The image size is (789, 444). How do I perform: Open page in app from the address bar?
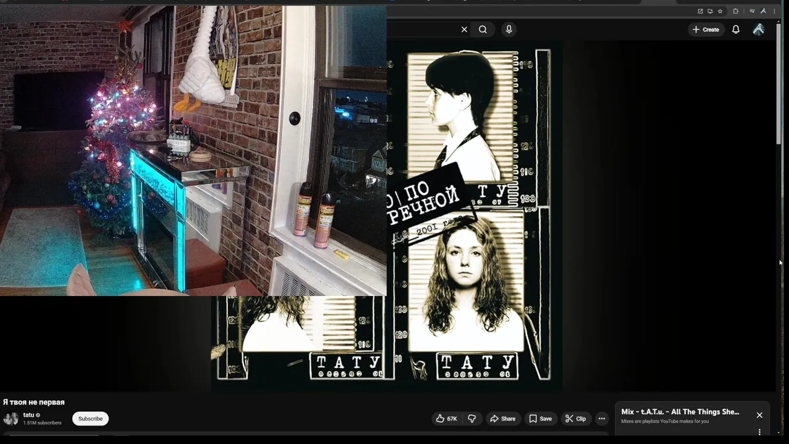point(700,11)
